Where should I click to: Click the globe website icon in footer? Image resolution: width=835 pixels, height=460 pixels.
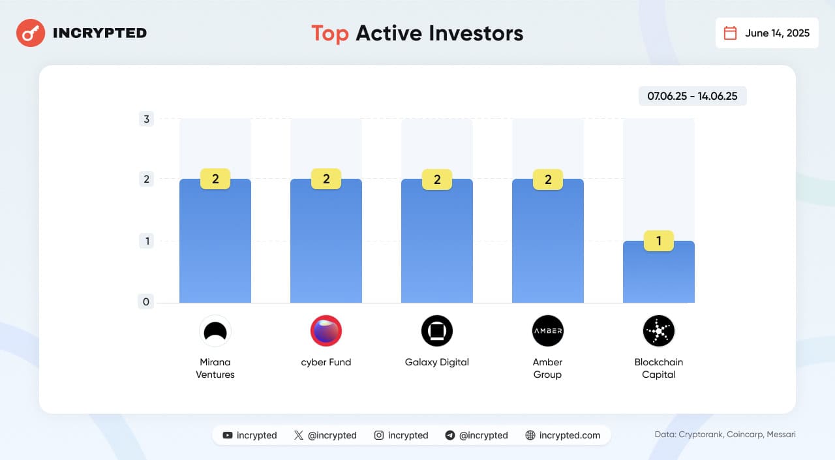tap(530, 435)
